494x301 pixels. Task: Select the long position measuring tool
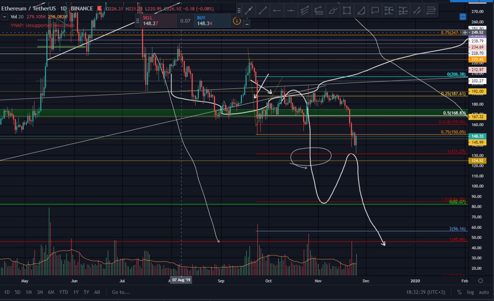point(389,11)
